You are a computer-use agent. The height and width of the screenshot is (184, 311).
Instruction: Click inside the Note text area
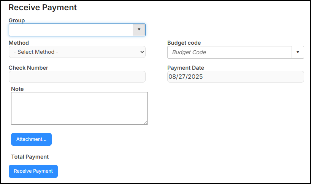(79, 108)
